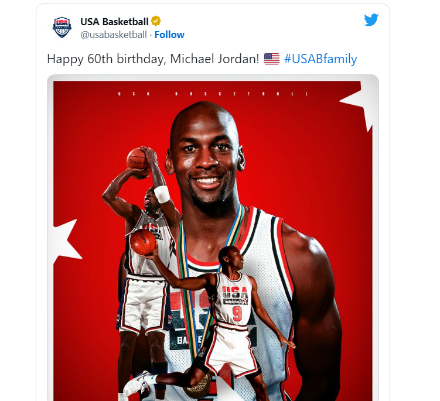Click the USA BASKETBALL header text in the poster
This screenshot has height=401, width=440.
tap(213, 94)
